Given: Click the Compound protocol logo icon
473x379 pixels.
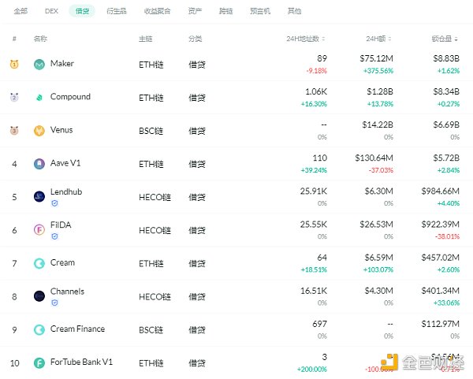Looking at the screenshot, I should [39, 98].
